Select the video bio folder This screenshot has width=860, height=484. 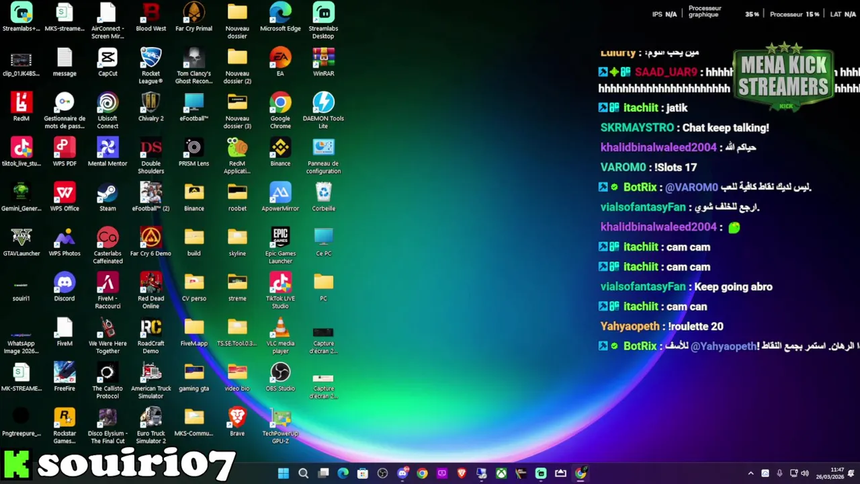237,378
